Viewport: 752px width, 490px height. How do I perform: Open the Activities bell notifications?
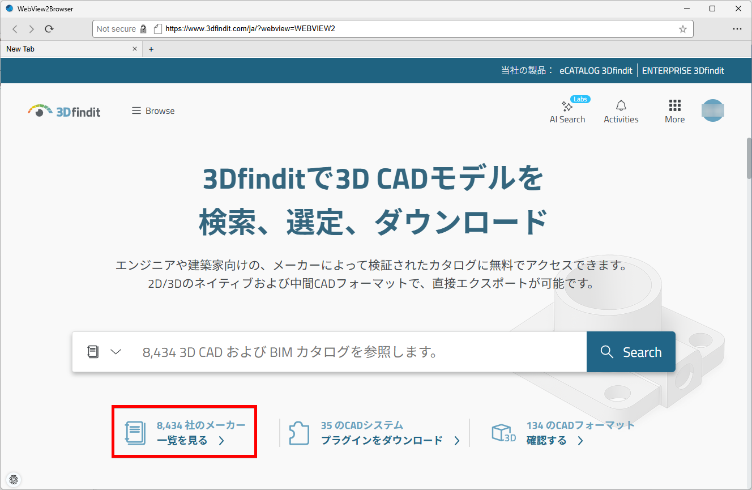coord(621,112)
